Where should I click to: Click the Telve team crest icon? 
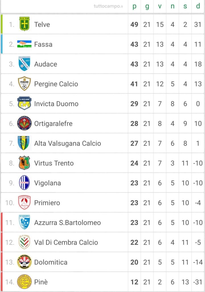tap(24, 24)
